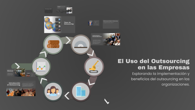Open the Métricas para Evaluar el Outsourcing slide
This screenshot has width=195, height=110.
(x=111, y=24)
